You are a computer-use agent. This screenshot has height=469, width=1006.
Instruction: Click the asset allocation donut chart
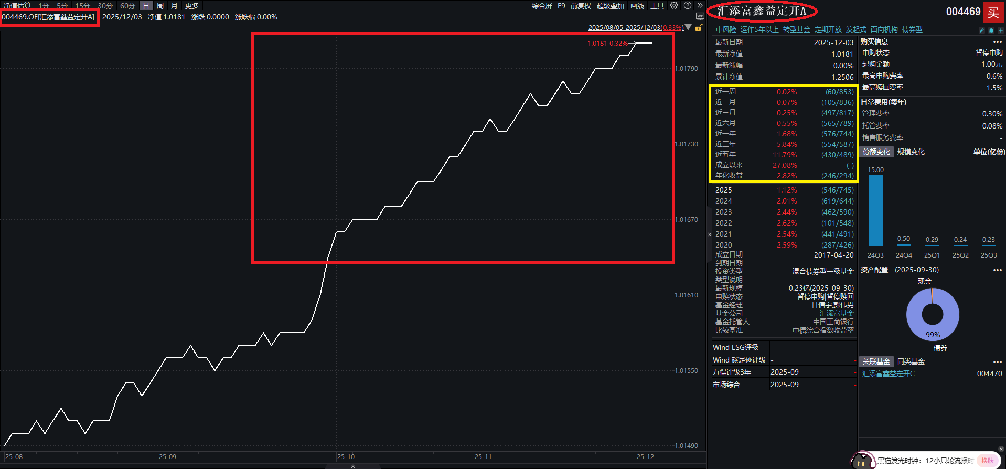(933, 315)
